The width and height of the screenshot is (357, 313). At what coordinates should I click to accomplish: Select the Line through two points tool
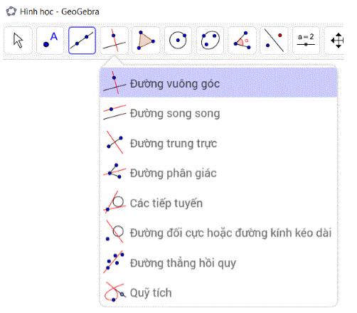(x=82, y=41)
